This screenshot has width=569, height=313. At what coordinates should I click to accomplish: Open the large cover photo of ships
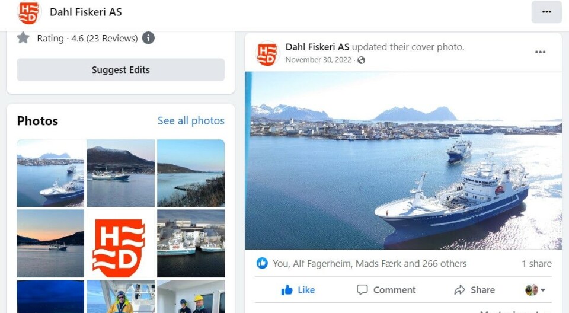(x=403, y=160)
